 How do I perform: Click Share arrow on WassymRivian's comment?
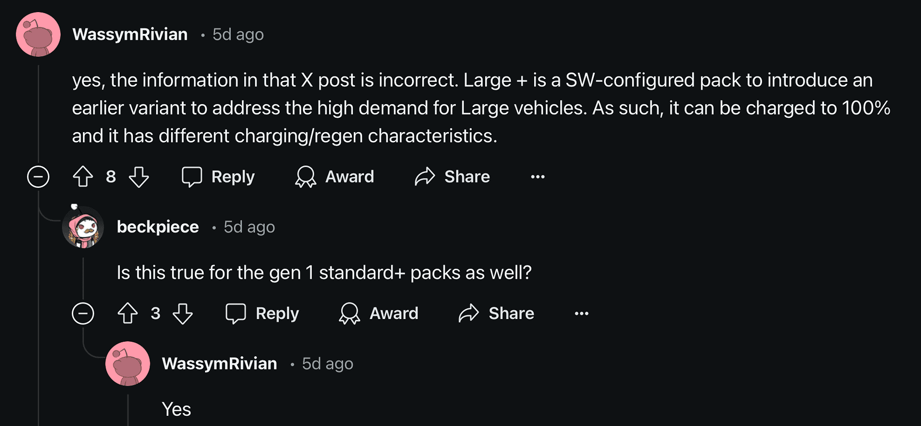[x=425, y=177]
